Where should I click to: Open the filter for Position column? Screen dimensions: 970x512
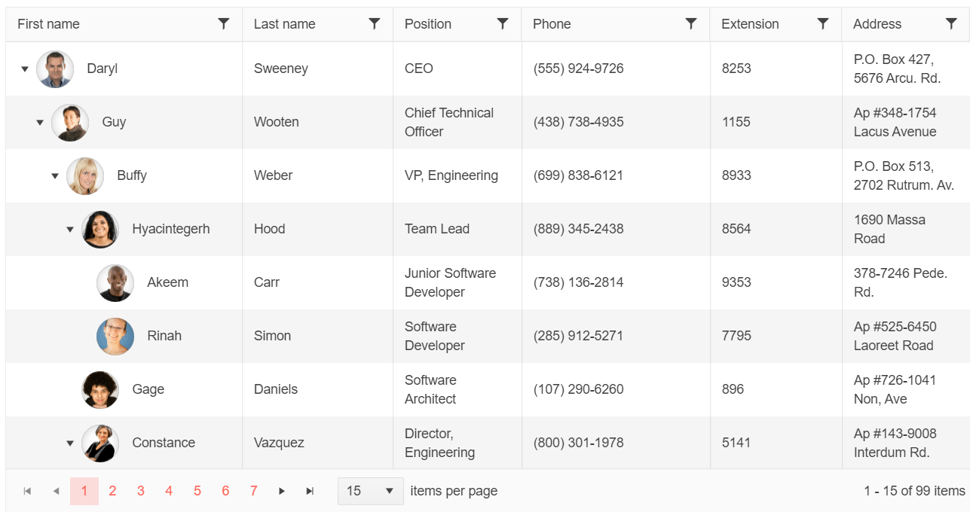point(502,23)
